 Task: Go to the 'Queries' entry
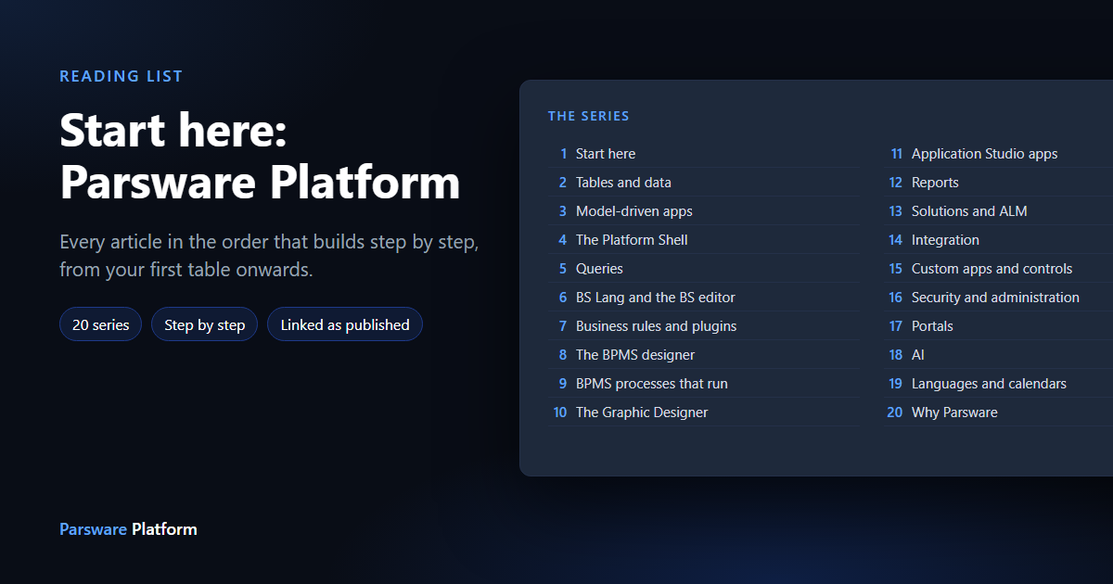click(704, 269)
